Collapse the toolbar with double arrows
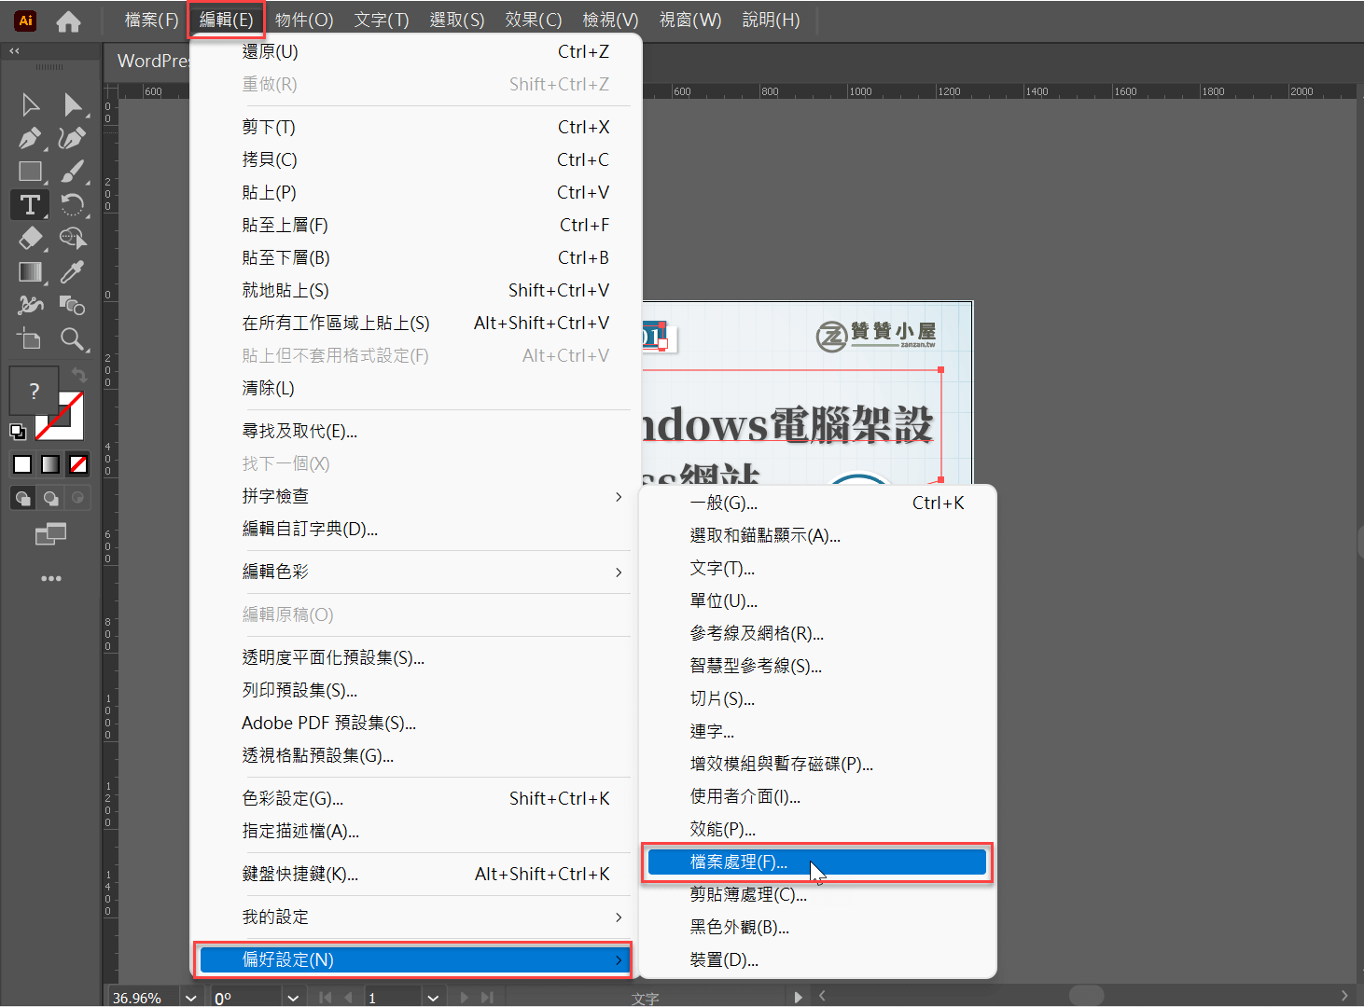 pyautogui.click(x=14, y=51)
